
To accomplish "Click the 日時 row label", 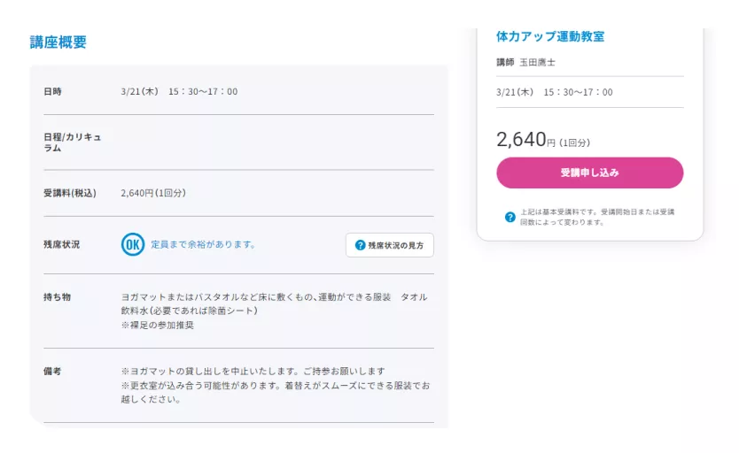I will pyautogui.click(x=52, y=91).
